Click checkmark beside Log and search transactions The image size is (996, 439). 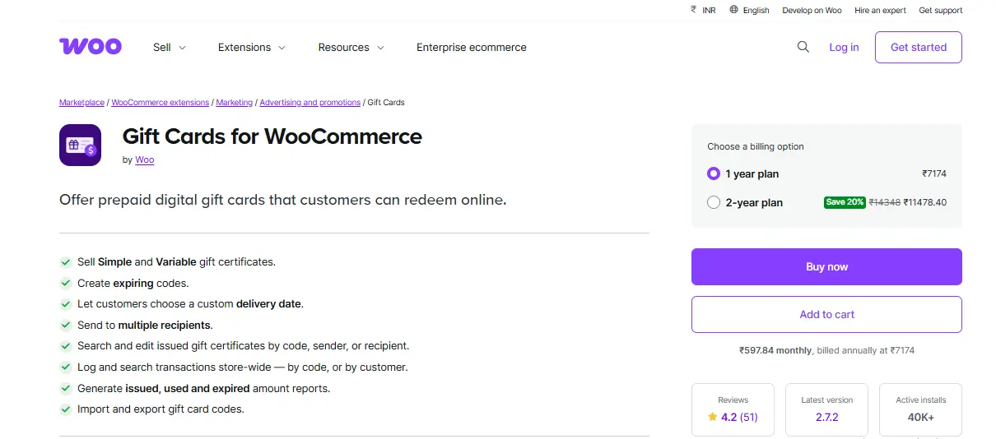(66, 367)
